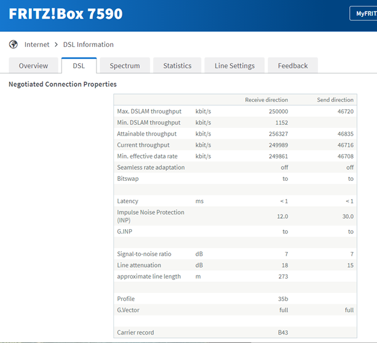377x343 pixels.
Task: Click the 30.0 INP send value
Action: tap(348, 216)
